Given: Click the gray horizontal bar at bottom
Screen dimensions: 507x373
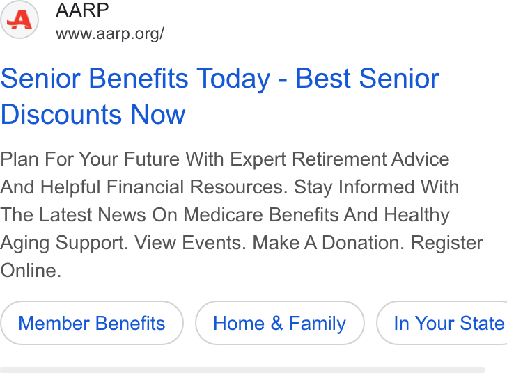Looking at the screenshot, I should click(242, 370).
